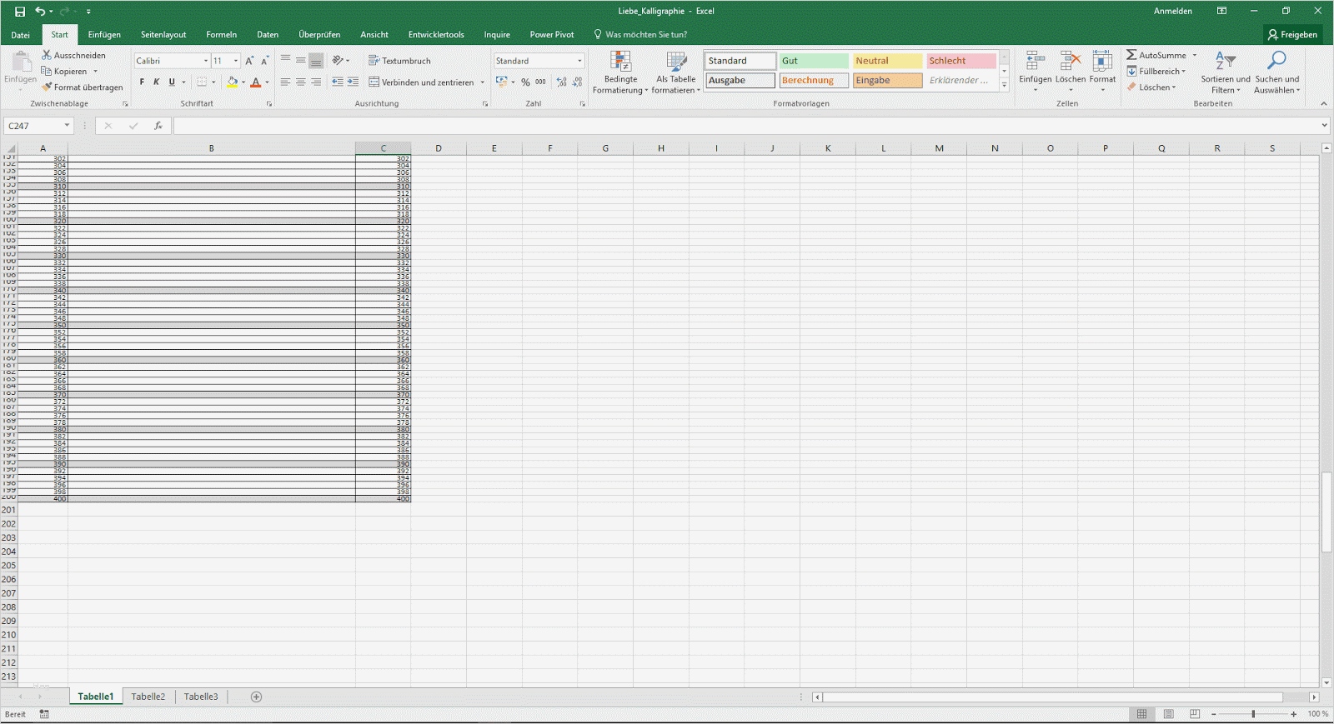1334x724 pixels.
Task: Switch to Page Break Preview in status bar
Action: (x=1195, y=714)
